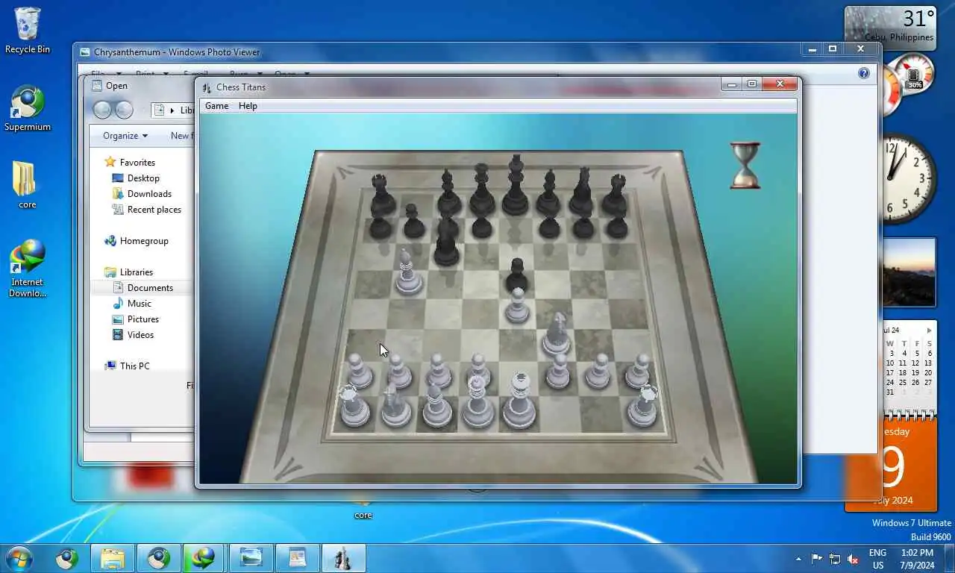
Task: Select the white pawn on e4
Action: 517,306
